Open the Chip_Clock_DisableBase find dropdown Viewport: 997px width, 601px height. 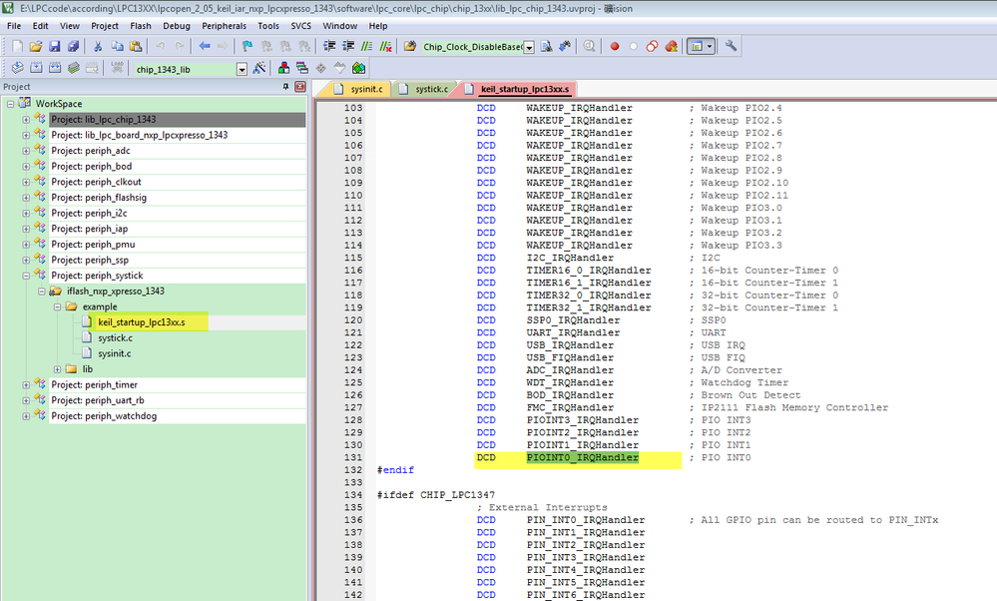[x=529, y=47]
